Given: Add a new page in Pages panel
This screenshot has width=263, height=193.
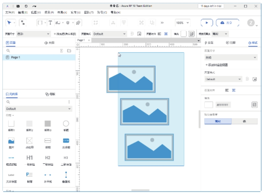Looking at the screenshot, I should pos(62,51).
